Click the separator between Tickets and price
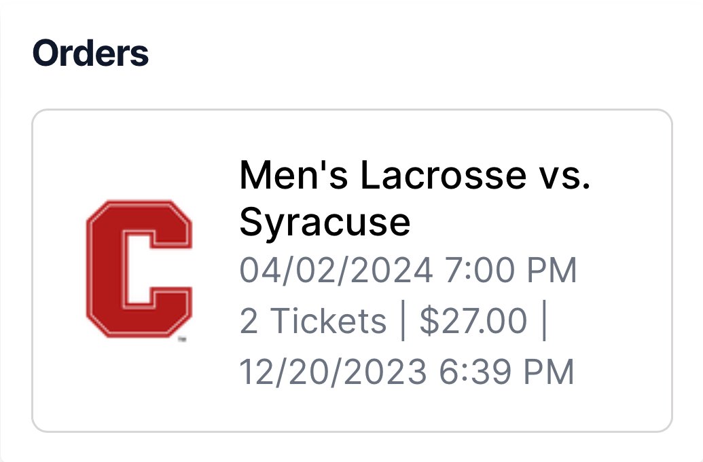Image resolution: width=703 pixels, height=462 pixels. (x=403, y=321)
